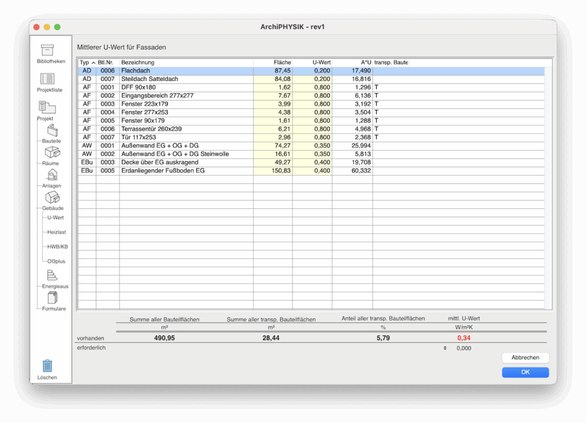Click the Anlagen house icon
Screen dimensions: 586x423
pyautogui.click(x=52, y=175)
